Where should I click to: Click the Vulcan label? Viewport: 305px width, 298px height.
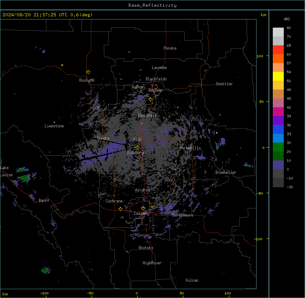pyautogui.click(x=192, y=280)
